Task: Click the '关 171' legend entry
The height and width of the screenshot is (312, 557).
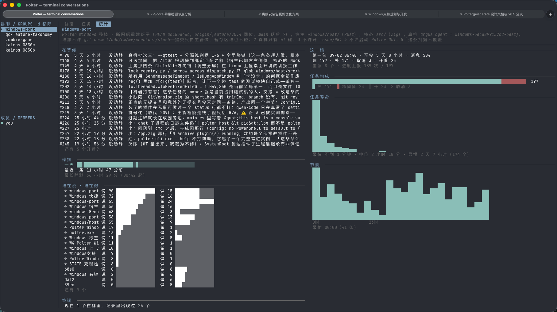Action: 322,87
